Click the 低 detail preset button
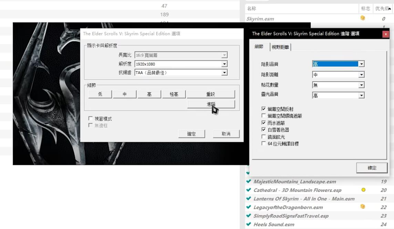This screenshot has height=229, width=394. coord(100,94)
